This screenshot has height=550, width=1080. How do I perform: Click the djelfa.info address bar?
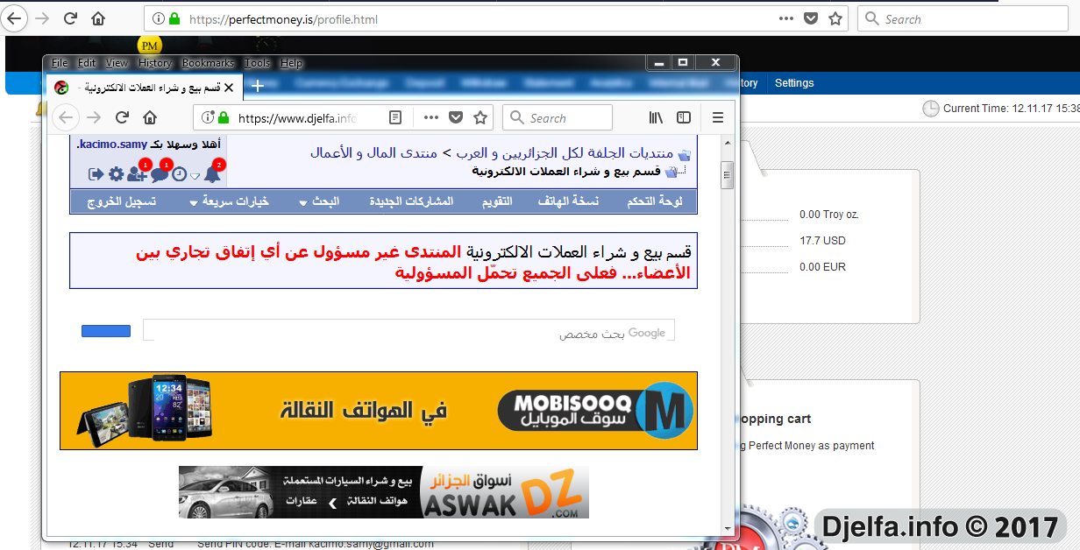[x=343, y=117]
